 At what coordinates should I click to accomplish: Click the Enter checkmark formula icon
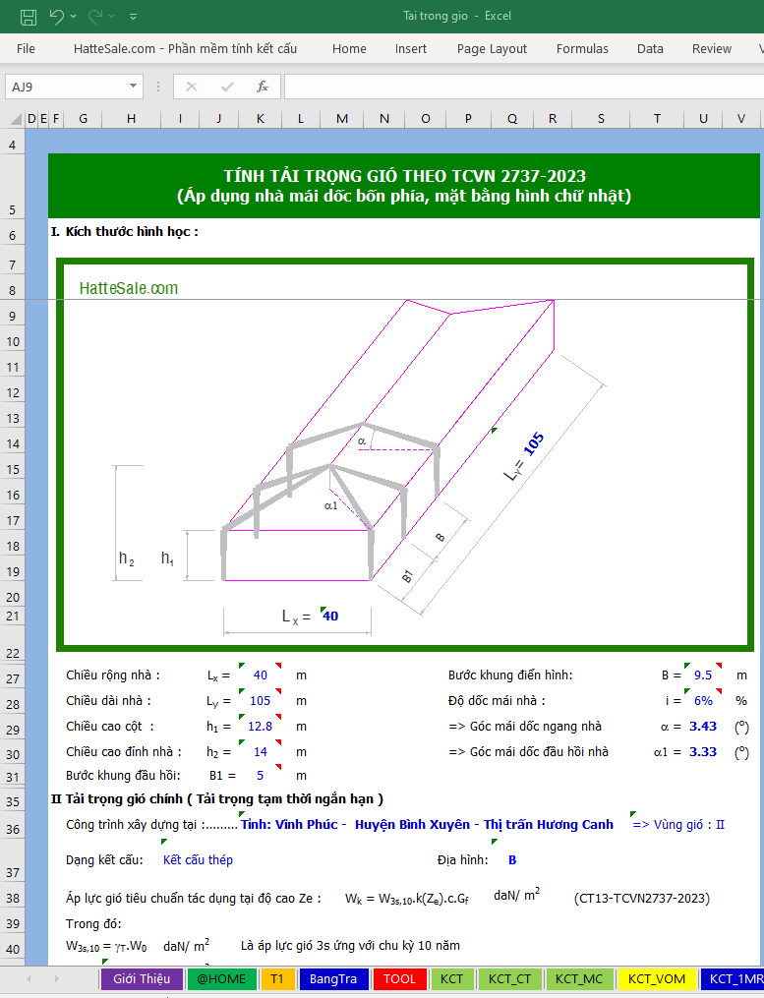pos(227,87)
